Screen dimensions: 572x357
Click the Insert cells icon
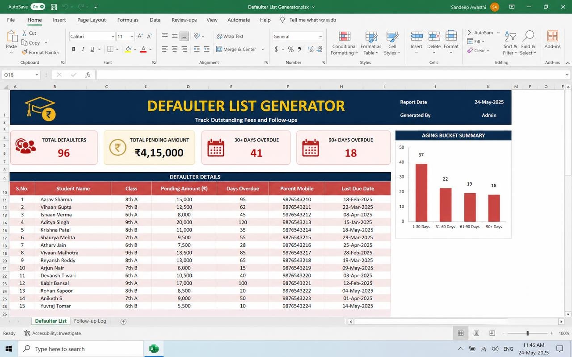pyautogui.click(x=416, y=37)
